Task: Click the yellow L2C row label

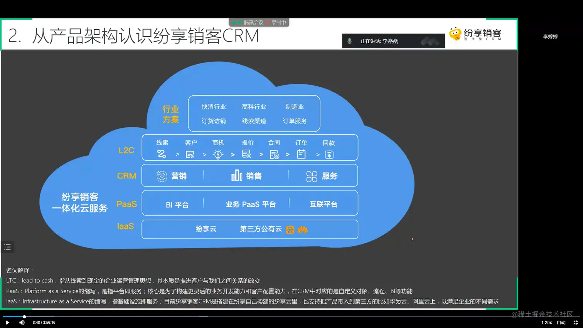Action: click(126, 150)
